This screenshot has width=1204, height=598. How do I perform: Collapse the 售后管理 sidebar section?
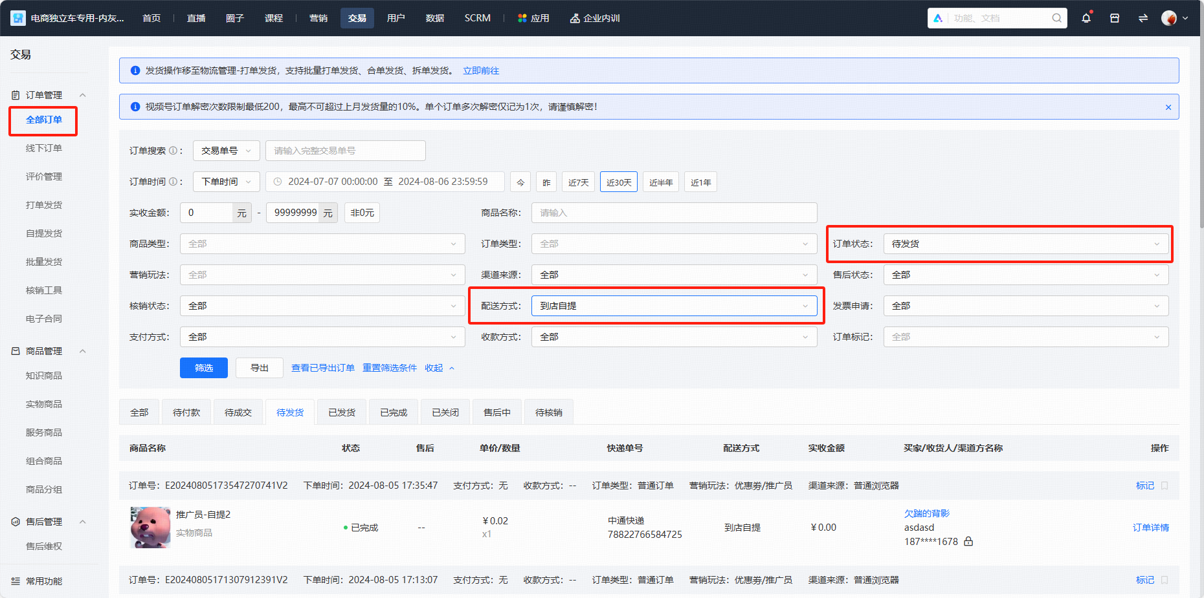(x=82, y=522)
